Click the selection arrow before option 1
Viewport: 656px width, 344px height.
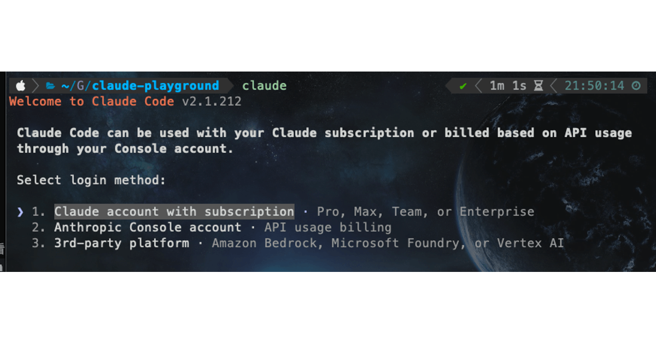click(x=20, y=212)
